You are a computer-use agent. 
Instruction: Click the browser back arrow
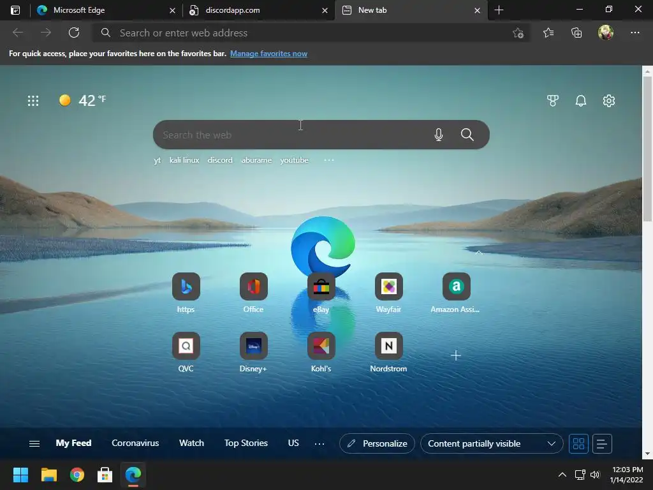pos(17,33)
